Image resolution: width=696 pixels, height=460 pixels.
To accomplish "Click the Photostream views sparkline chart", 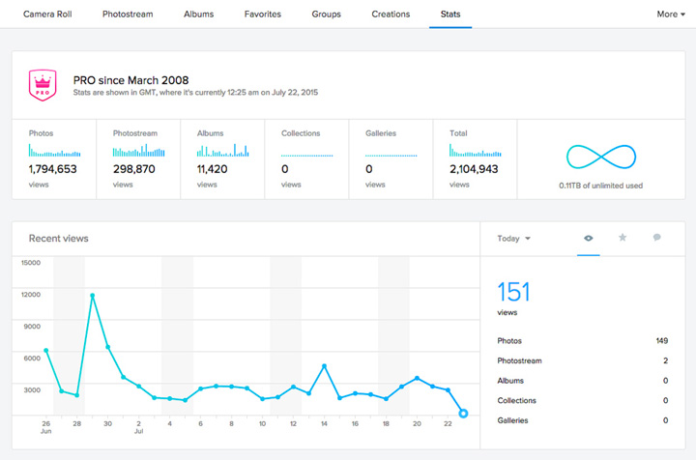I will (138, 151).
